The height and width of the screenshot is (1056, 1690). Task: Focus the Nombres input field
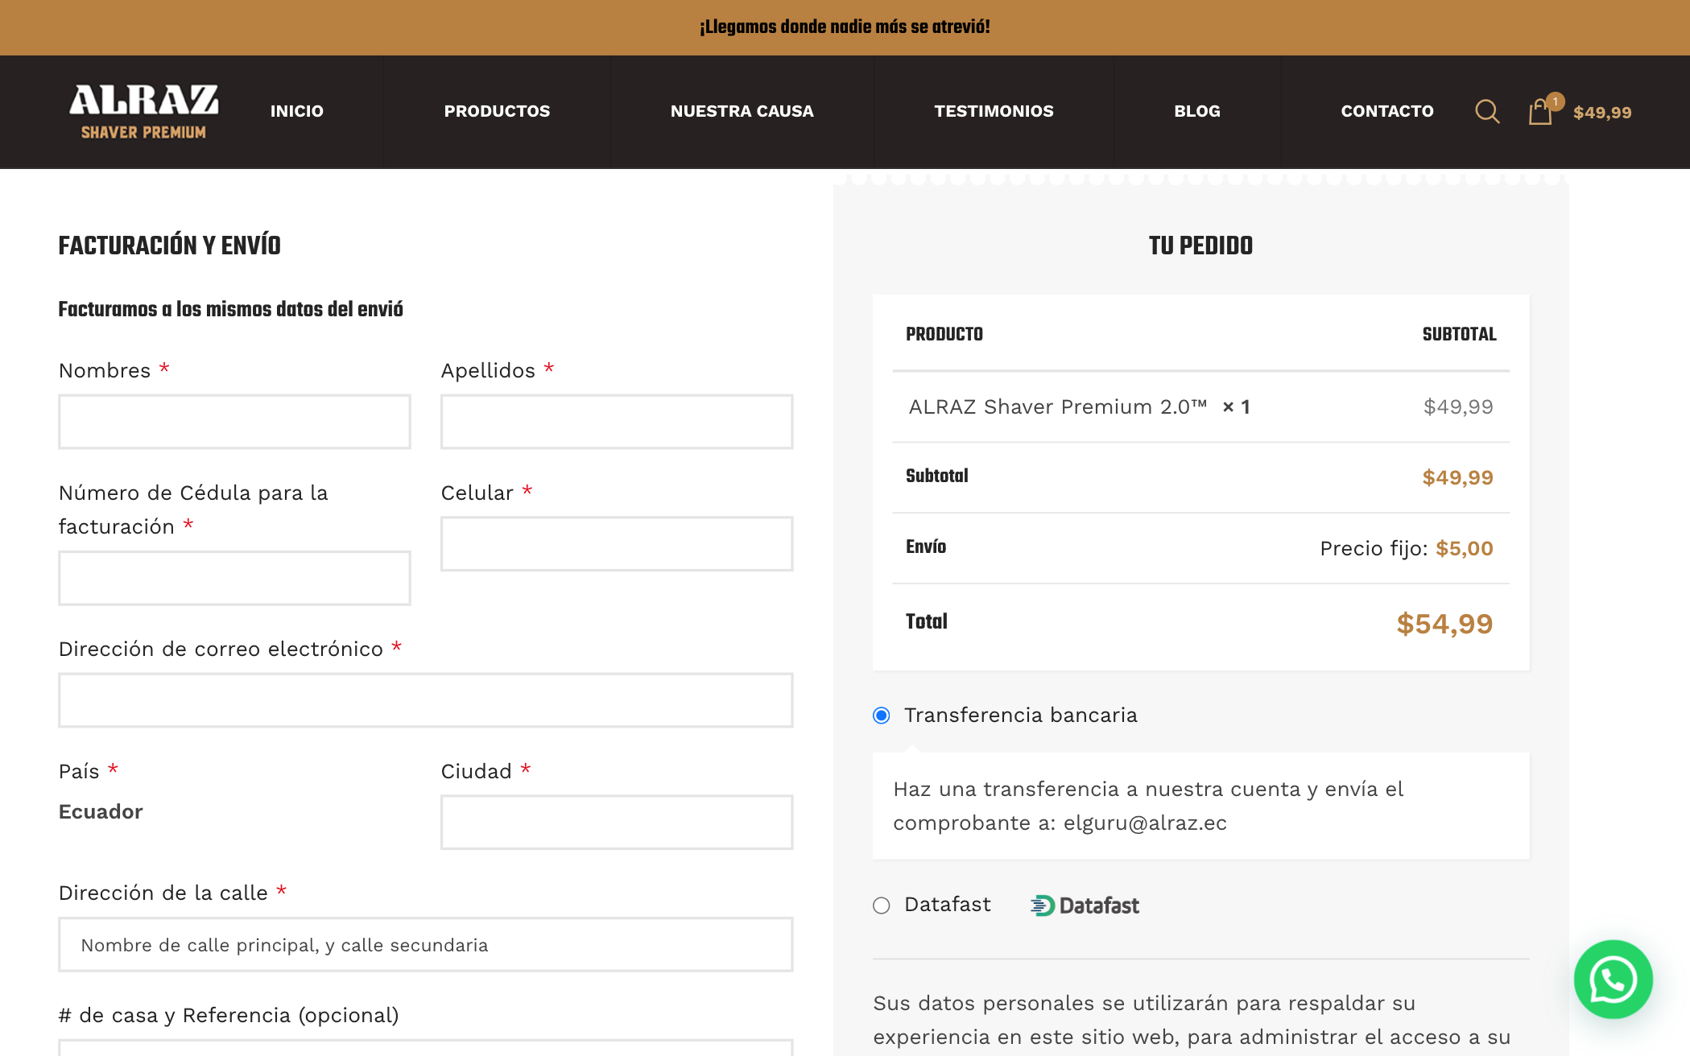tap(234, 422)
